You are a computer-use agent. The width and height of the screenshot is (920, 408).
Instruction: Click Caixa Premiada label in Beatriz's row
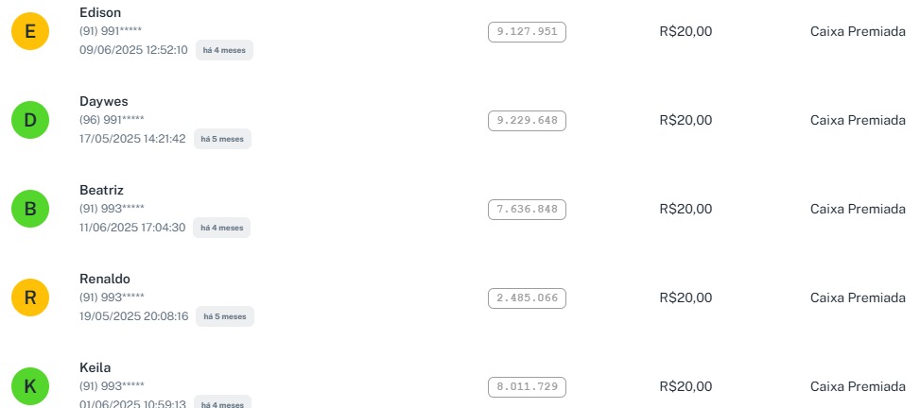click(858, 209)
